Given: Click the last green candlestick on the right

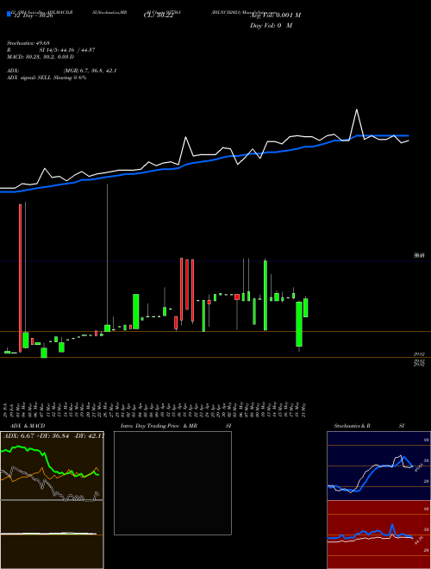Looking at the screenshot, I should (306, 308).
